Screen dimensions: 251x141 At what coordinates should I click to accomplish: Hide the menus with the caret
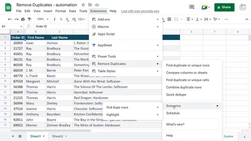pos(247,19)
